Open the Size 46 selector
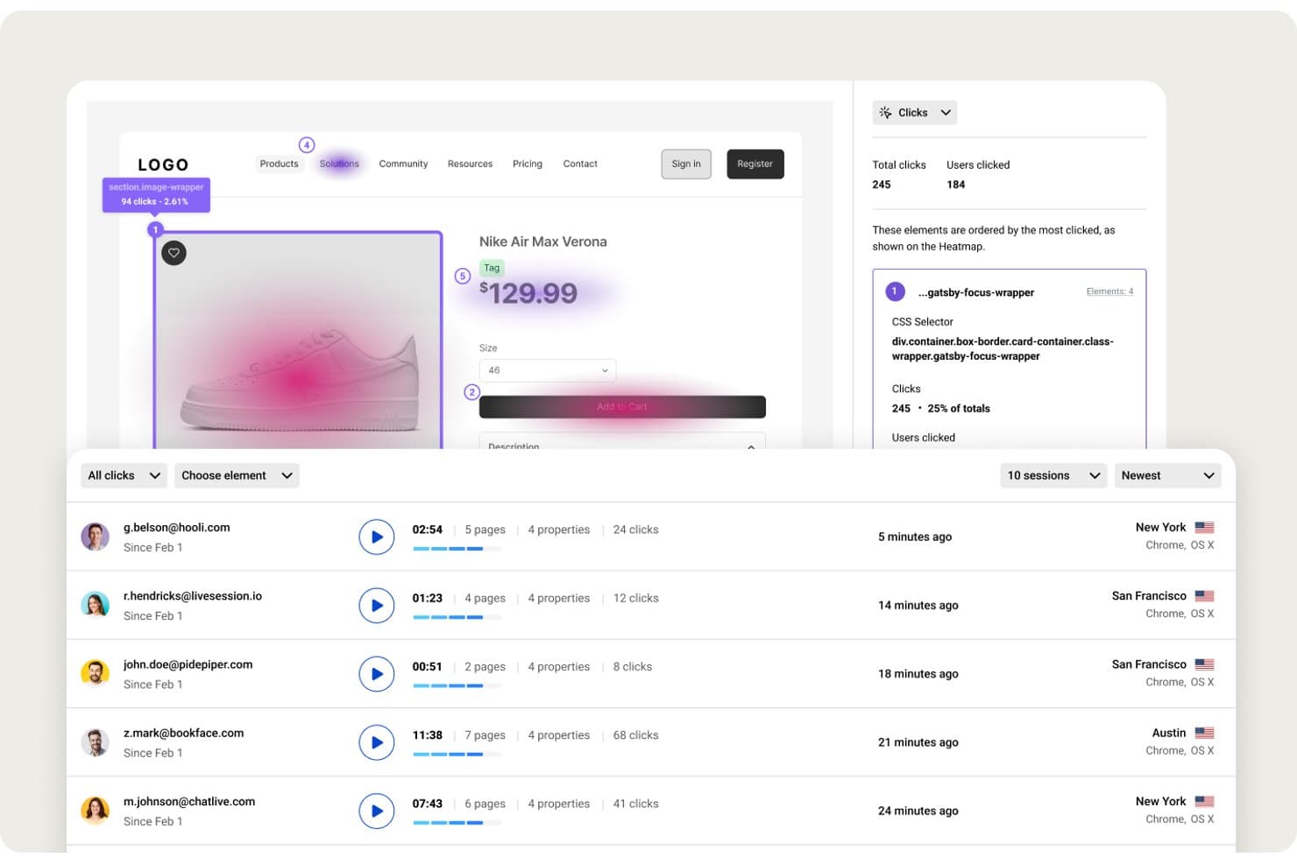 548,370
